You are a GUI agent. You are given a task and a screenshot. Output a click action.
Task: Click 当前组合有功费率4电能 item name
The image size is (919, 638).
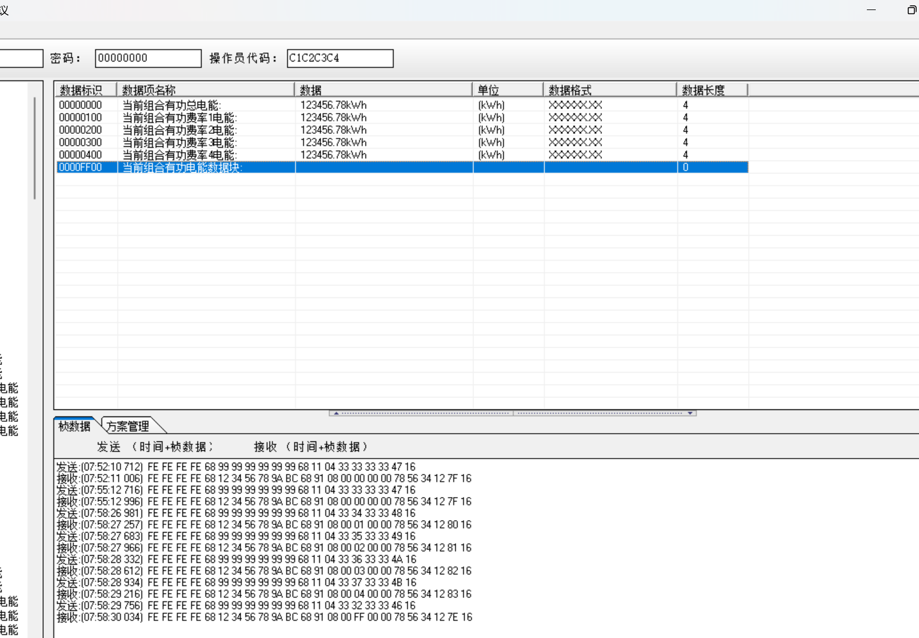coord(180,155)
